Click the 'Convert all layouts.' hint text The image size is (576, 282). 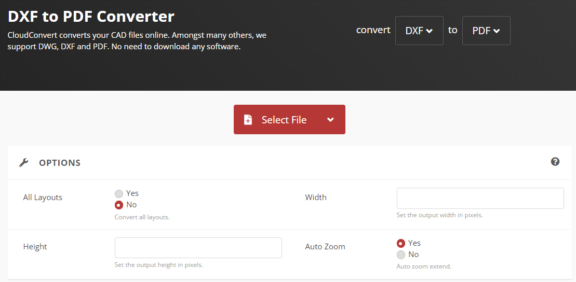(x=142, y=217)
